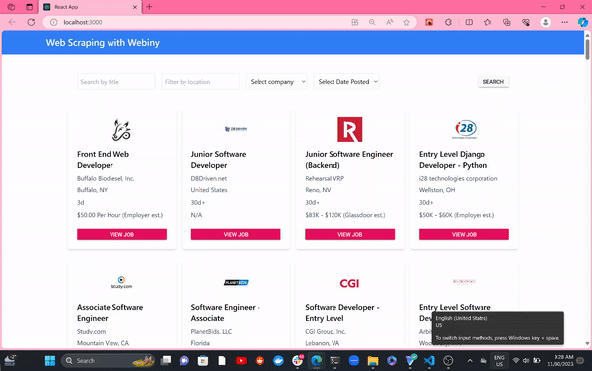Click the taskbar Search box
This screenshot has height=371, width=592.
click(108, 361)
